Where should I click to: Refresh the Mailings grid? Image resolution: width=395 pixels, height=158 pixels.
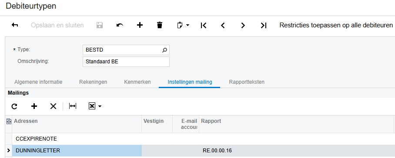(14, 106)
